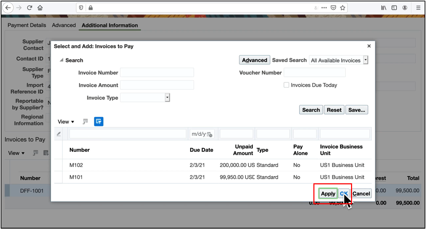The height and width of the screenshot is (230, 426).
Task: Click the blue query by example filter icon
Action: coord(99,121)
